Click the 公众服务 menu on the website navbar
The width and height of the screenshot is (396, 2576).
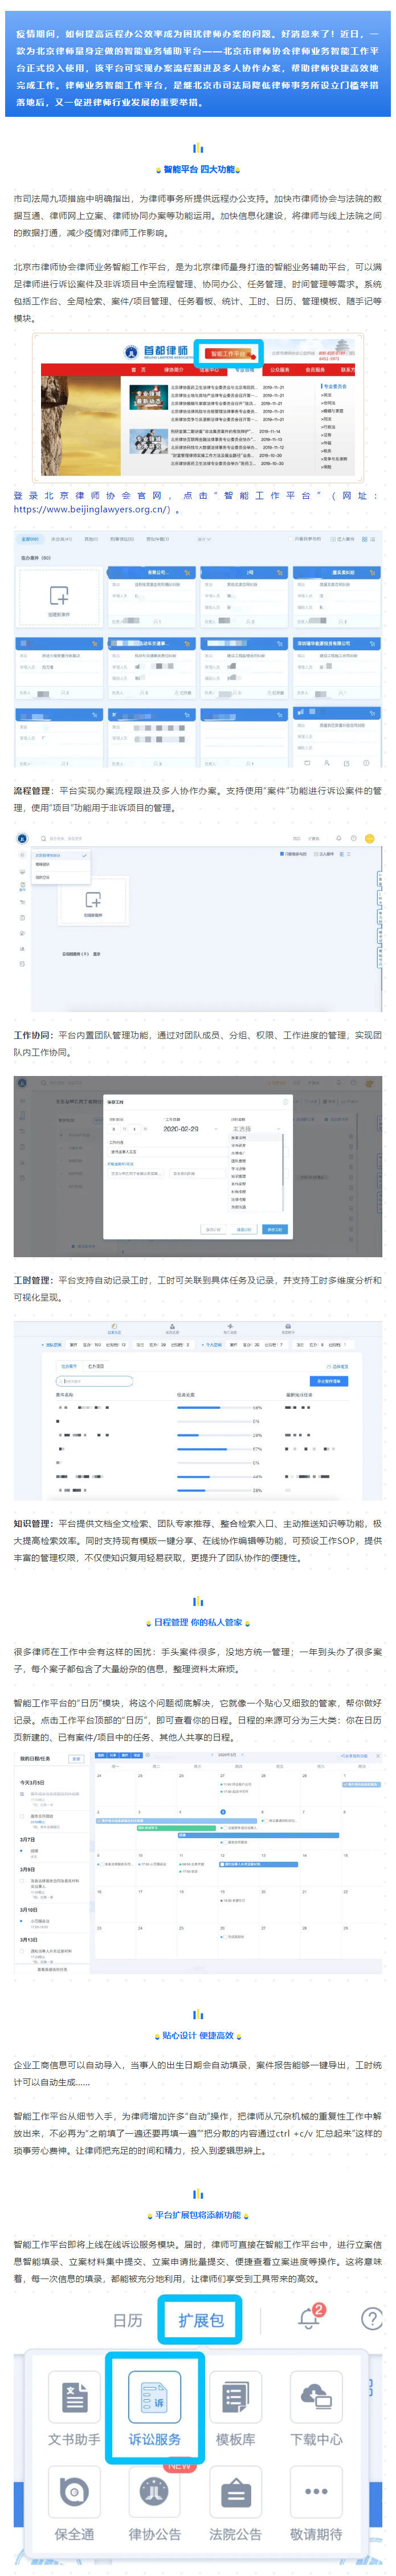pyautogui.click(x=279, y=370)
